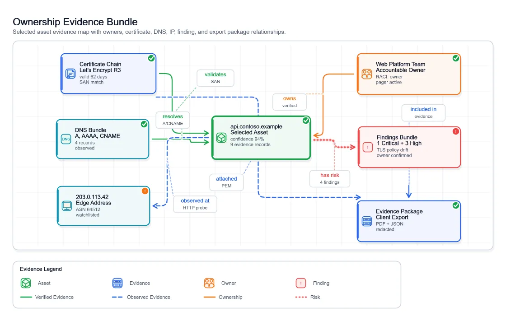Select the Certificate Chain Let's Encrypt node
This screenshot has width=506, height=321.
108,74
